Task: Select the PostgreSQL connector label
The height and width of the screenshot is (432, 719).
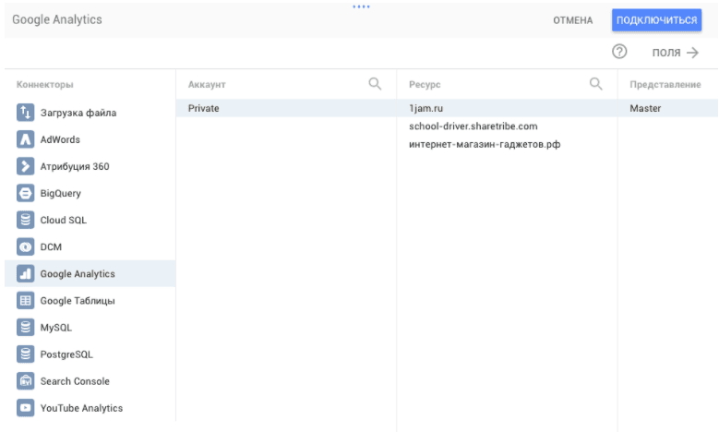Action: [66, 354]
